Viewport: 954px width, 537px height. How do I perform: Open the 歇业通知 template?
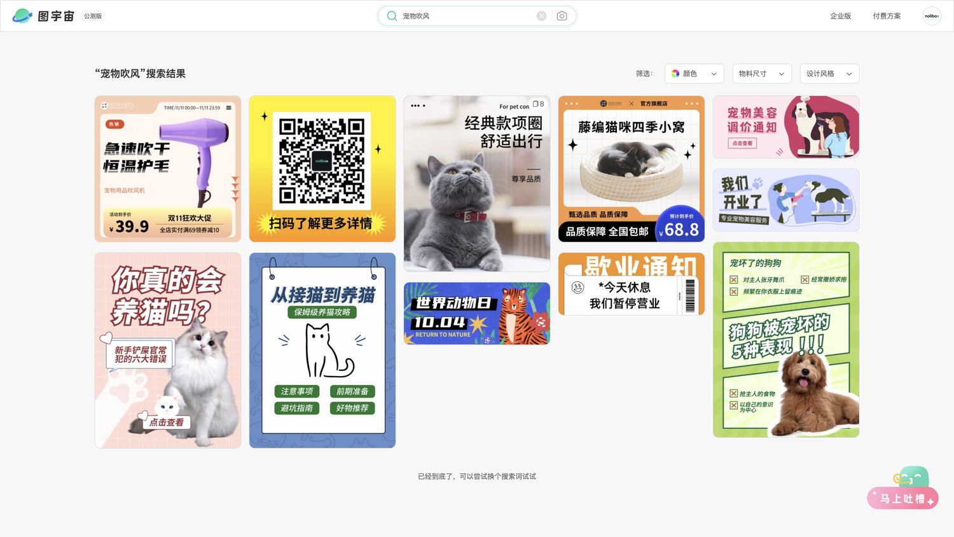tap(632, 284)
